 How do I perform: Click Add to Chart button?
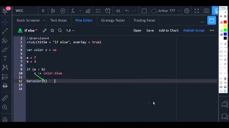(x=169, y=31)
